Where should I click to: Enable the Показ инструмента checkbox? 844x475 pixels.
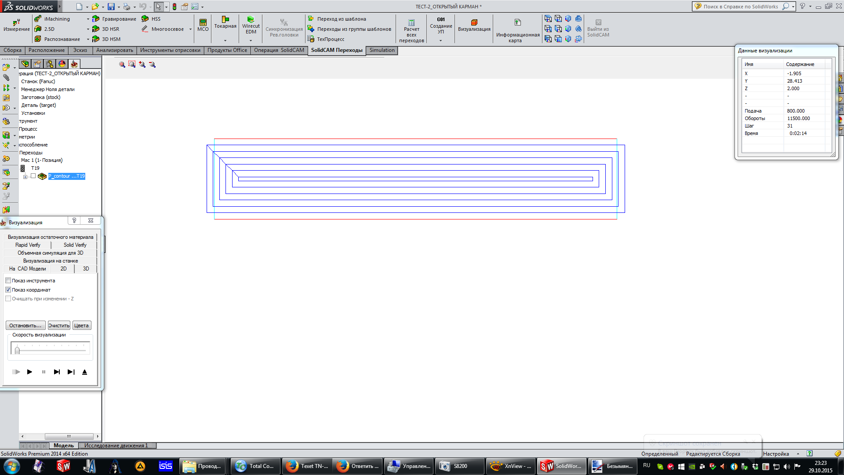pyautogui.click(x=8, y=281)
